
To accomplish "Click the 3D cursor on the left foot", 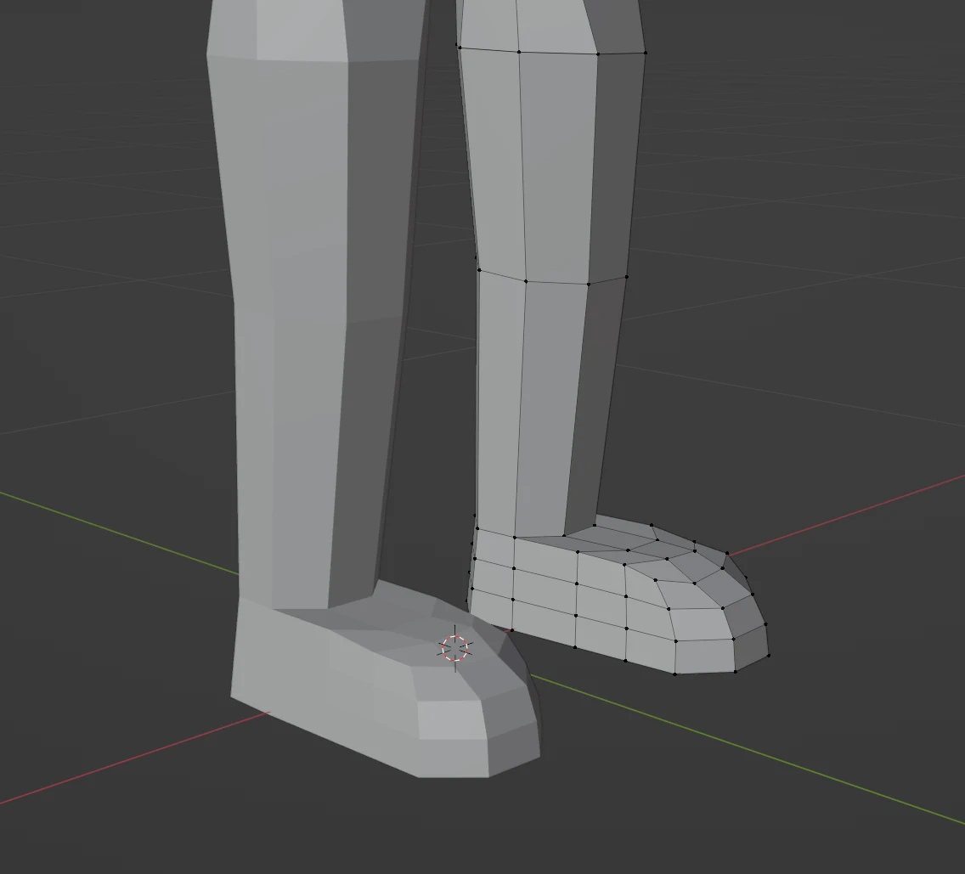I will [x=453, y=648].
